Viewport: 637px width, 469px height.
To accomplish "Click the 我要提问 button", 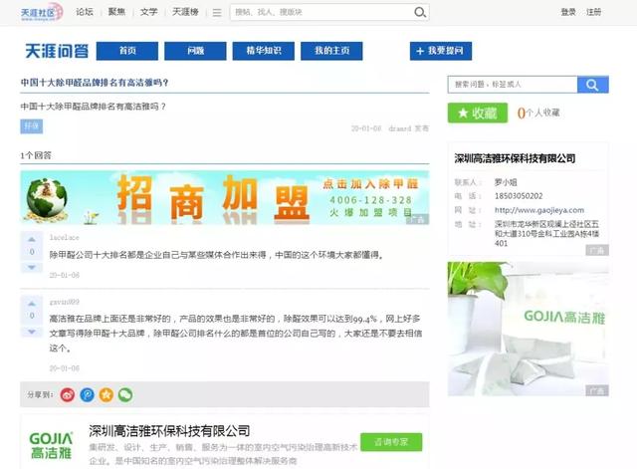I will pos(440,51).
